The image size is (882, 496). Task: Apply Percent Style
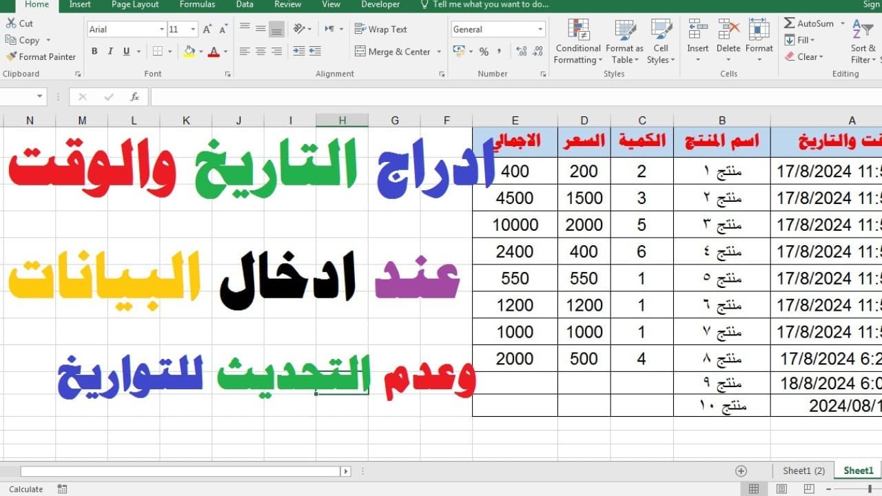click(484, 52)
